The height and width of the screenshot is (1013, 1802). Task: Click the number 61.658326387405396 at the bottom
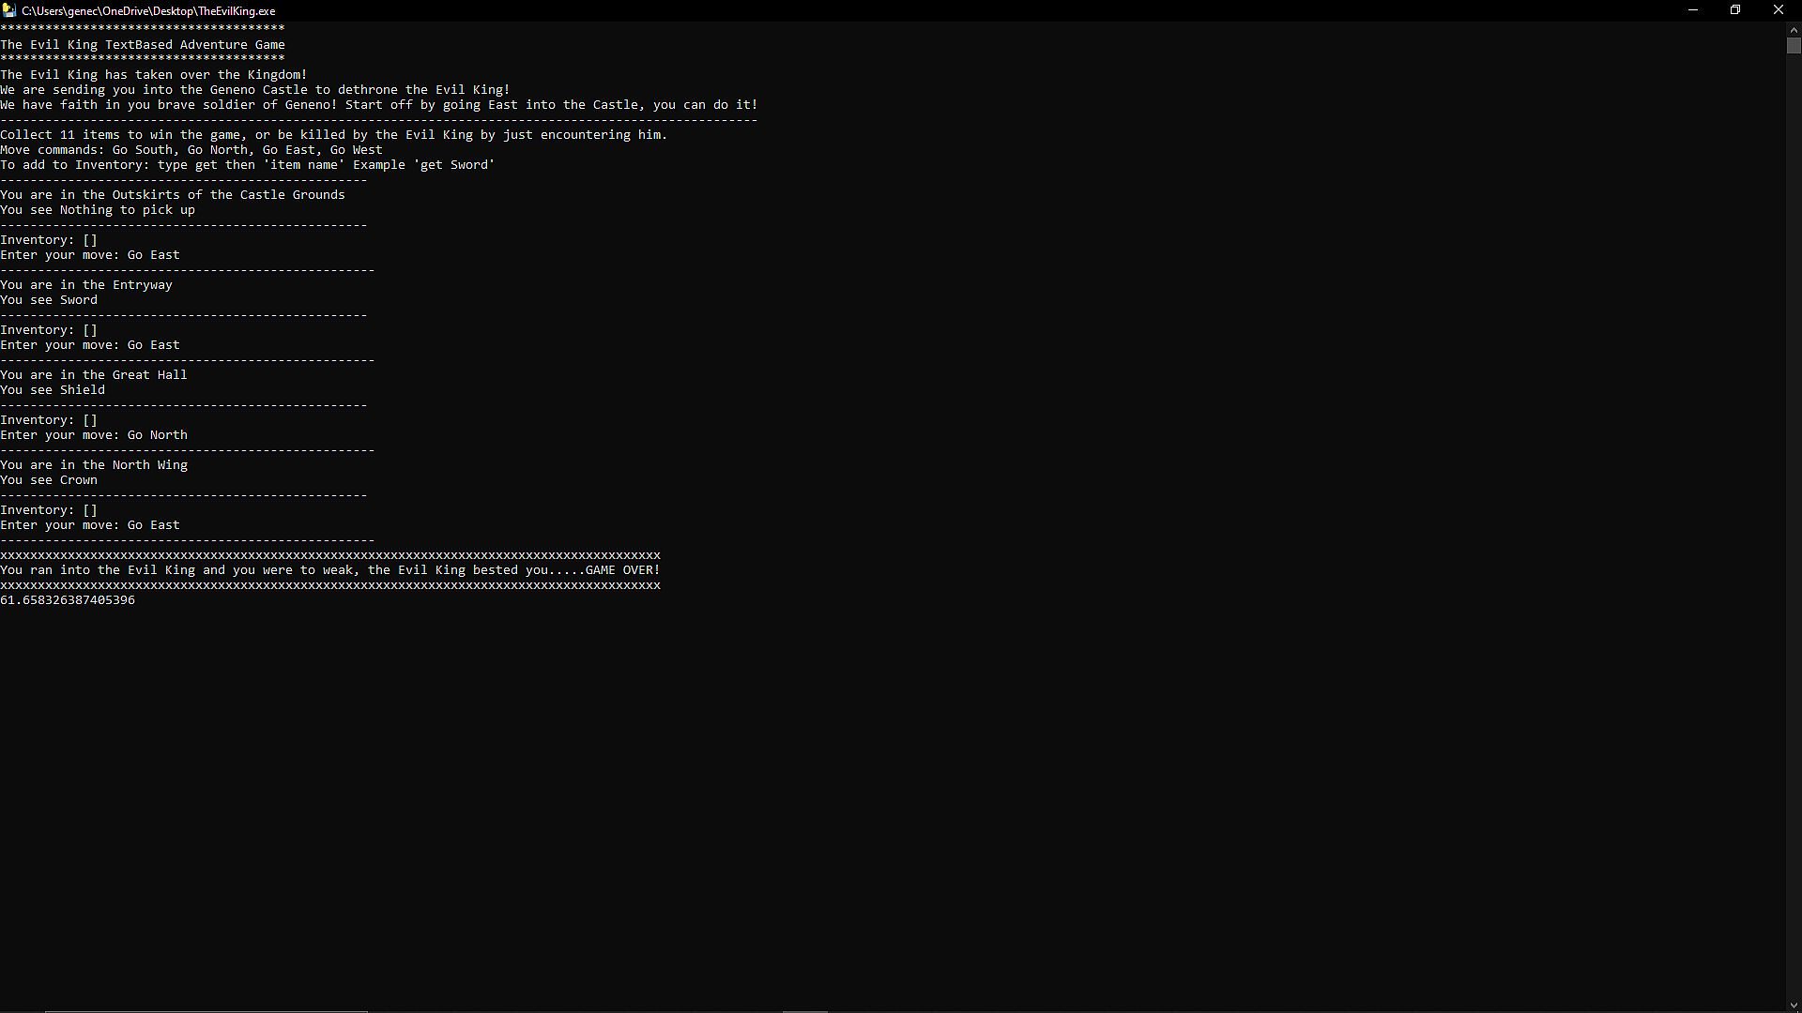(x=68, y=600)
